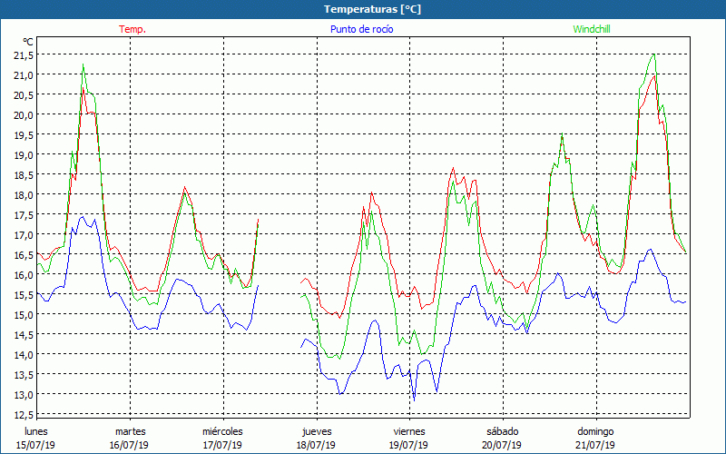Click the 16,5 y-axis value
Viewport: 726px width, 454px height.
pyautogui.click(x=25, y=255)
